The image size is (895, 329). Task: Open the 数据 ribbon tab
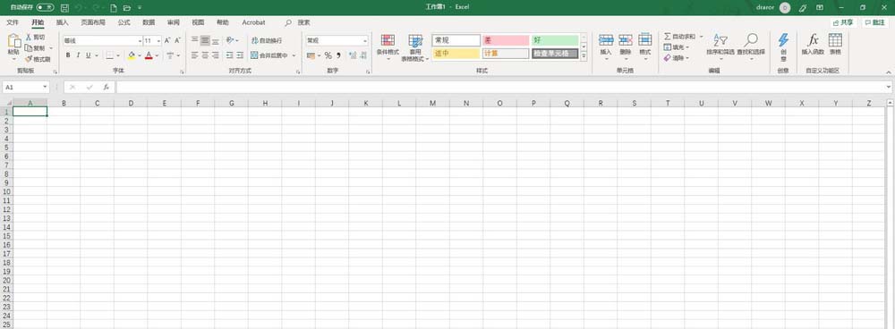point(149,22)
